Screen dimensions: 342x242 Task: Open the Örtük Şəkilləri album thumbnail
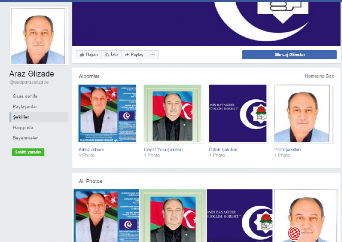pyautogui.click(x=238, y=113)
